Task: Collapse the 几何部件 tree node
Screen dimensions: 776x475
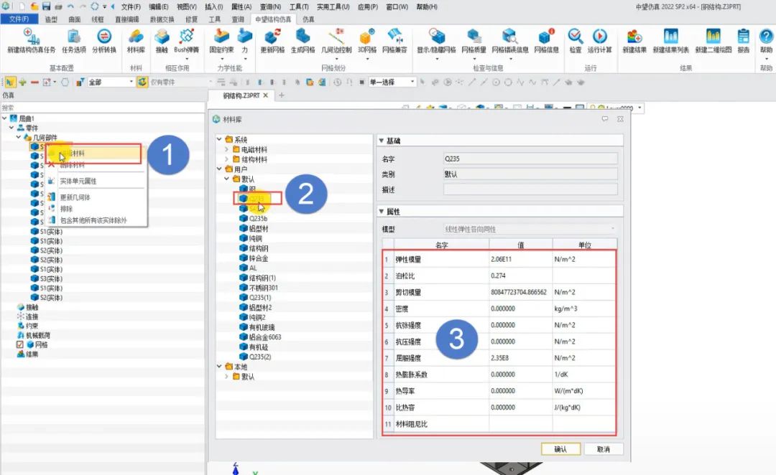Action: coord(19,136)
